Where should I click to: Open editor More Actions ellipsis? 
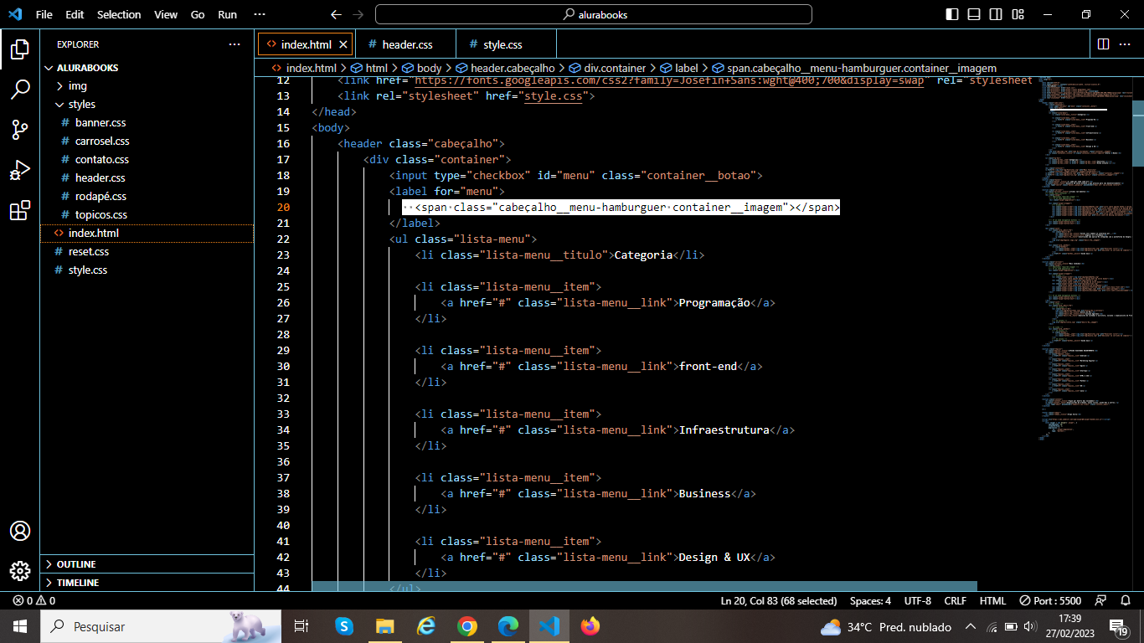(x=1126, y=44)
